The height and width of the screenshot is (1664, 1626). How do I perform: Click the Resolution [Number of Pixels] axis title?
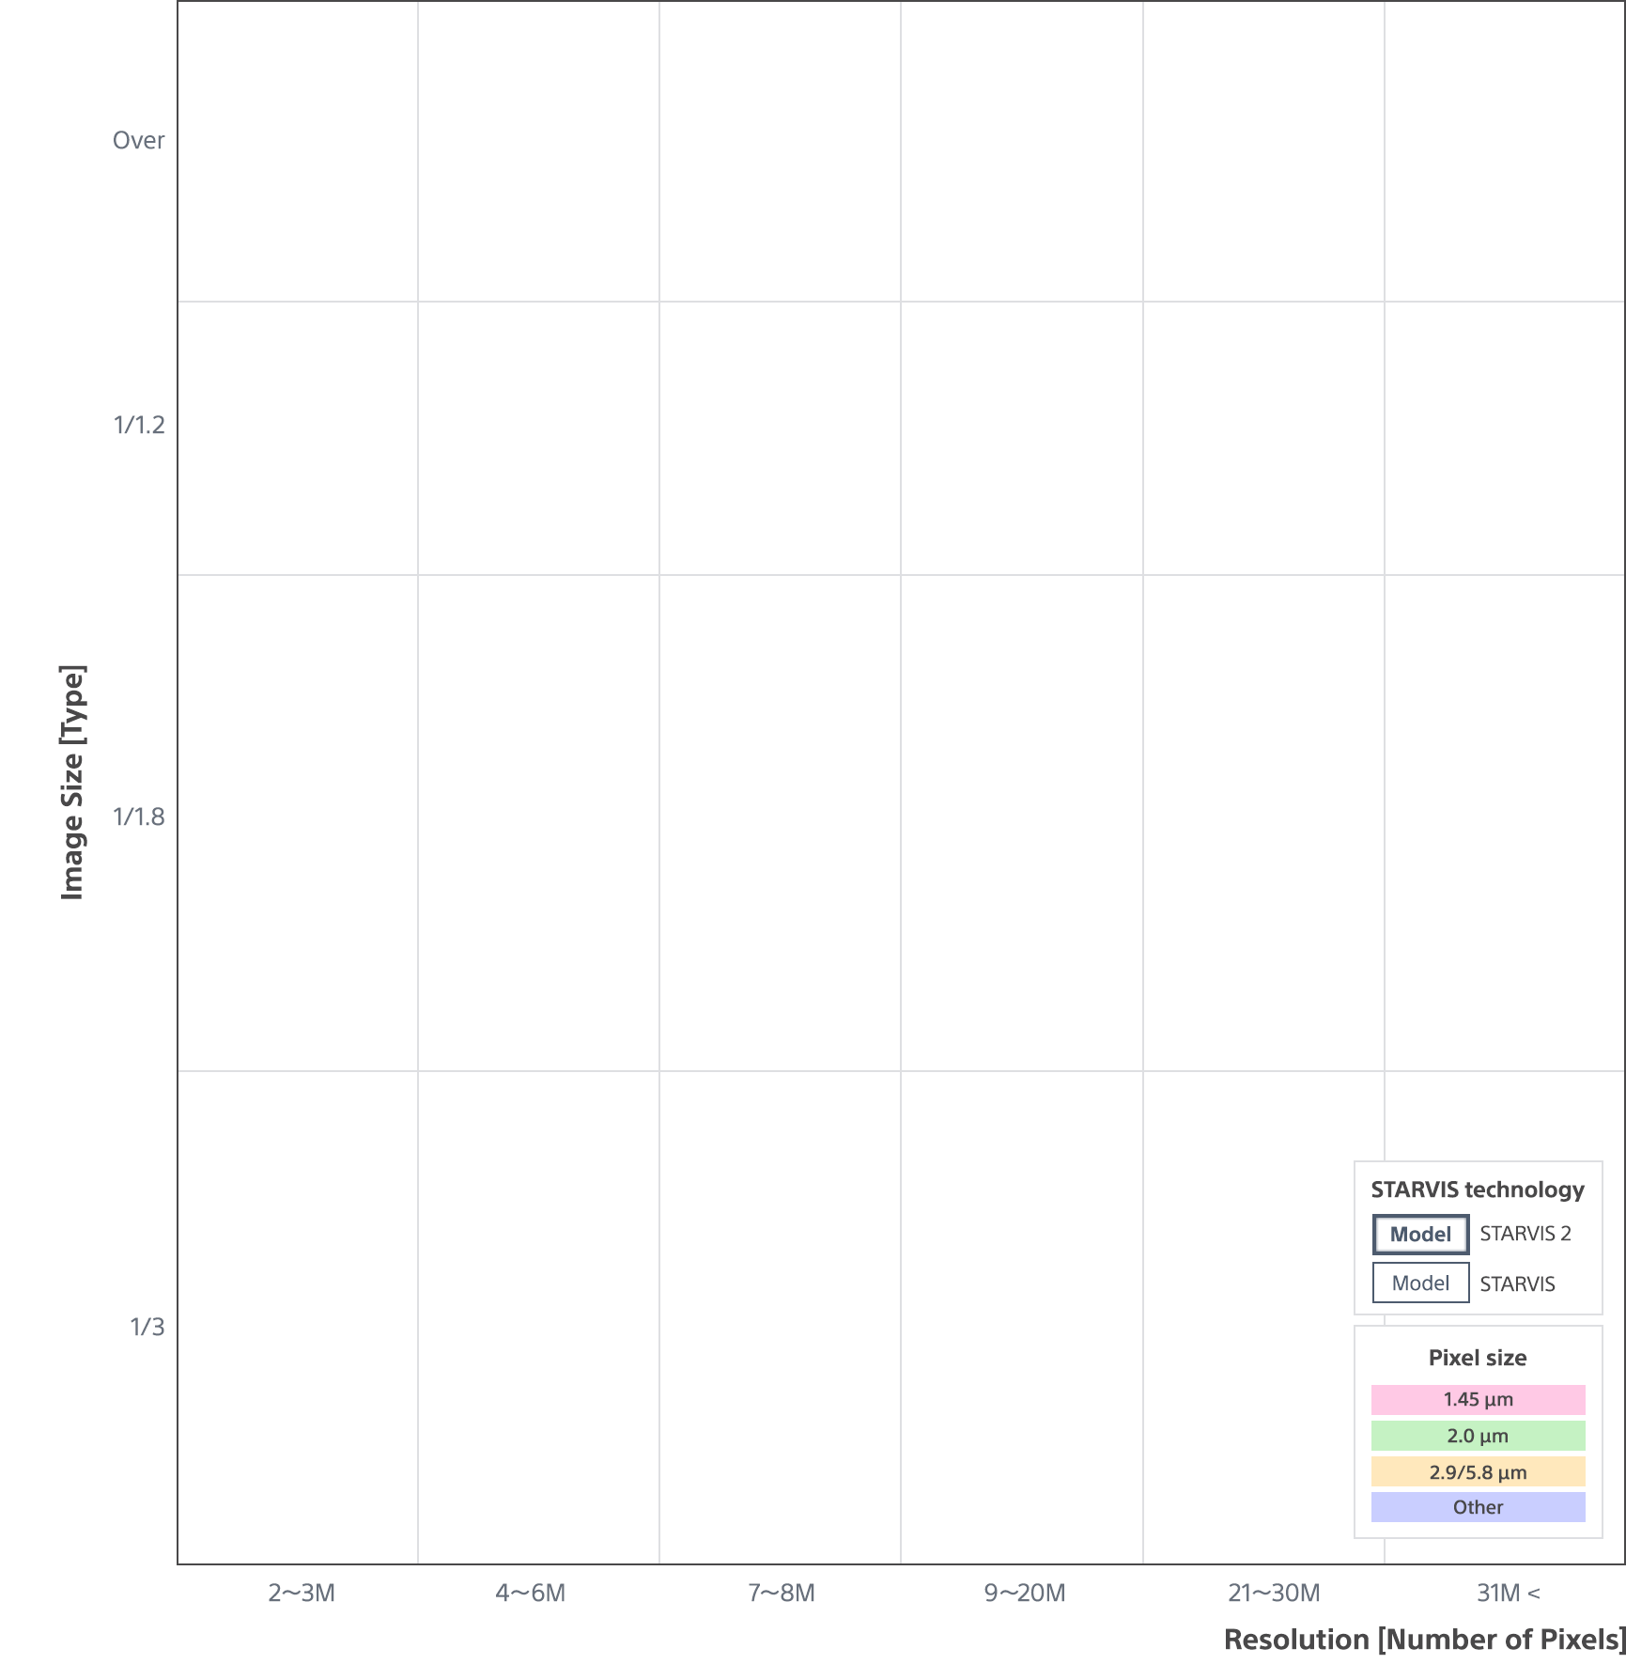(x=1425, y=1641)
